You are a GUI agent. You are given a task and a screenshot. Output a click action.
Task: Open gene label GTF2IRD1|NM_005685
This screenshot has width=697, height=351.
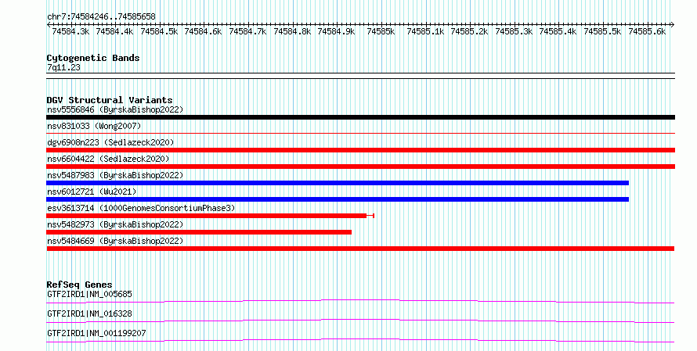[89, 294]
